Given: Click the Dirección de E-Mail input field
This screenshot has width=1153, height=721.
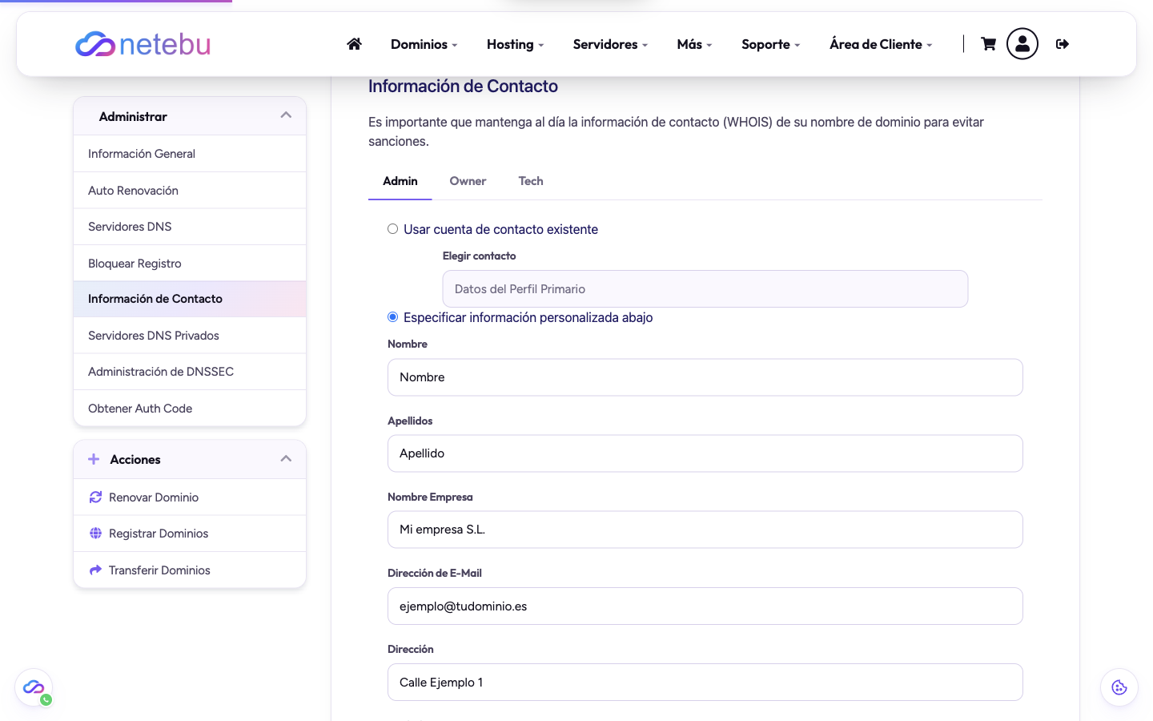Looking at the screenshot, I should pyautogui.click(x=705, y=606).
